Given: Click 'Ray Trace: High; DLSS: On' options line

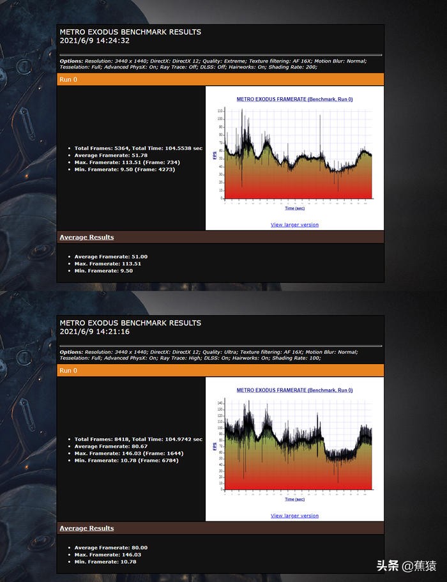Looking at the screenshot, I should point(190,358).
